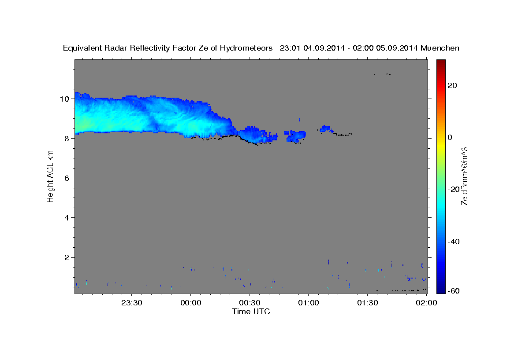Click the '01:00' time tick label
Image resolution: width=529 pixels, height=352 pixels.
(308, 303)
